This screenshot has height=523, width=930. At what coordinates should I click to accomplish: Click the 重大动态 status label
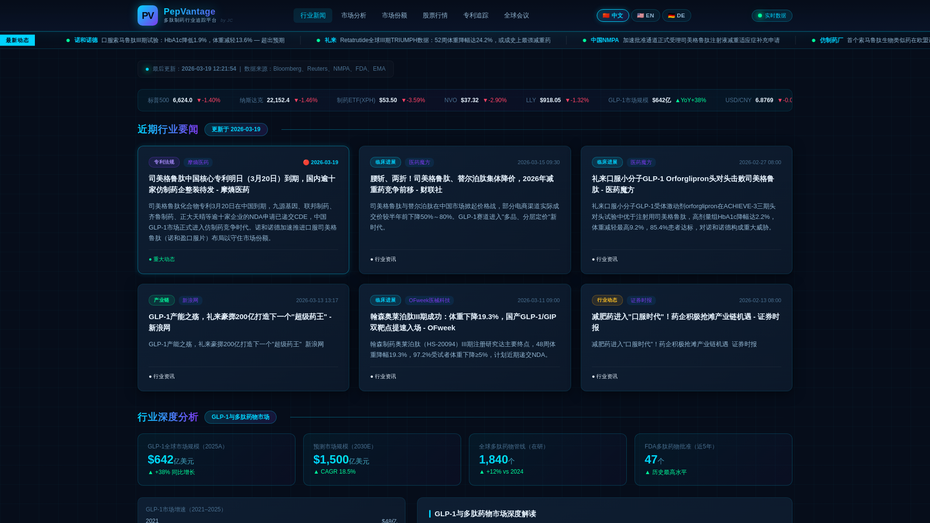[162, 259]
